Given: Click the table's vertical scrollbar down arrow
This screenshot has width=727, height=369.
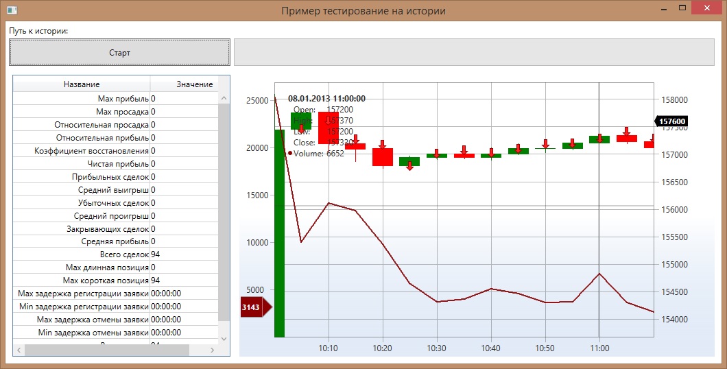Looking at the screenshot, I should (x=224, y=337).
